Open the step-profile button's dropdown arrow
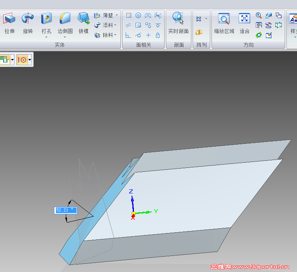The height and width of the screenshot is (272, 297). click(x=13, y=60)
